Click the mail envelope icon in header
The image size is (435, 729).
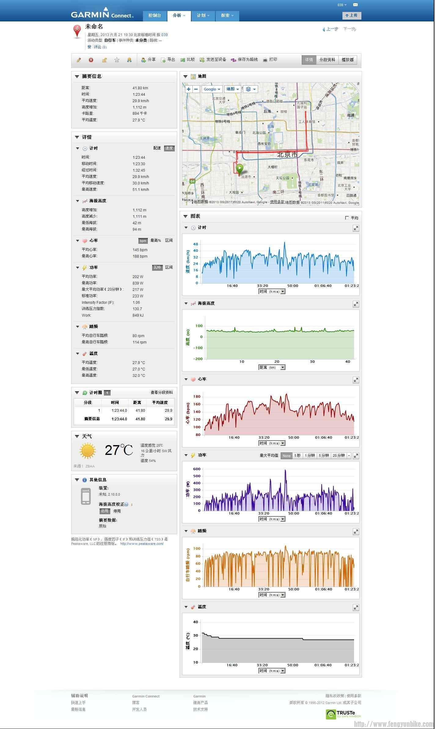tap(355, 5)
